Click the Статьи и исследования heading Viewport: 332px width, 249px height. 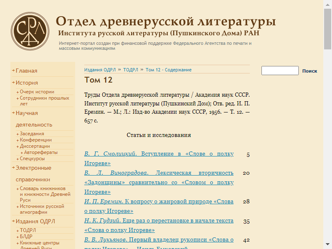click(159, 135)
